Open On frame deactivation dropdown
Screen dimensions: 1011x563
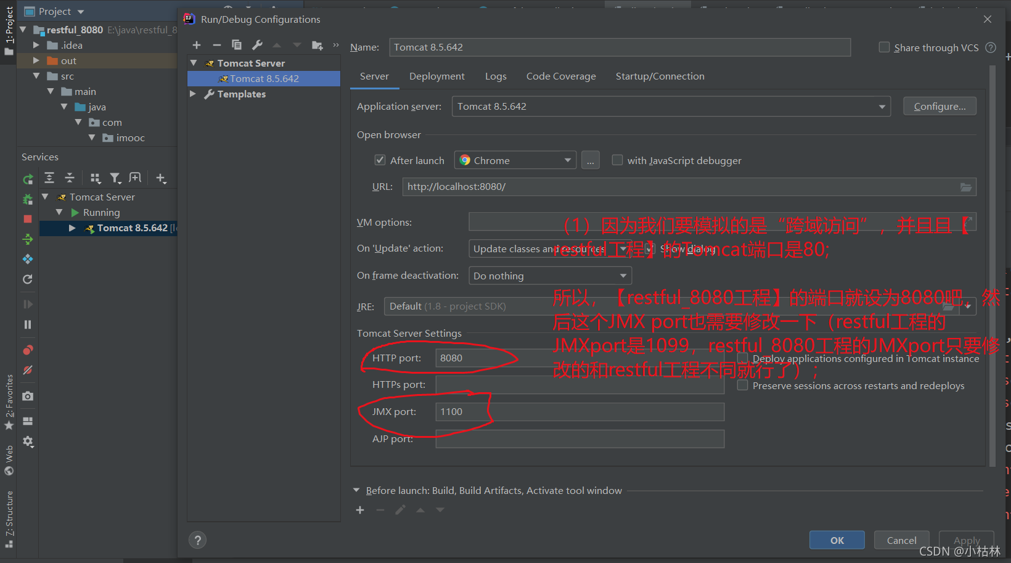coord(550,276)
